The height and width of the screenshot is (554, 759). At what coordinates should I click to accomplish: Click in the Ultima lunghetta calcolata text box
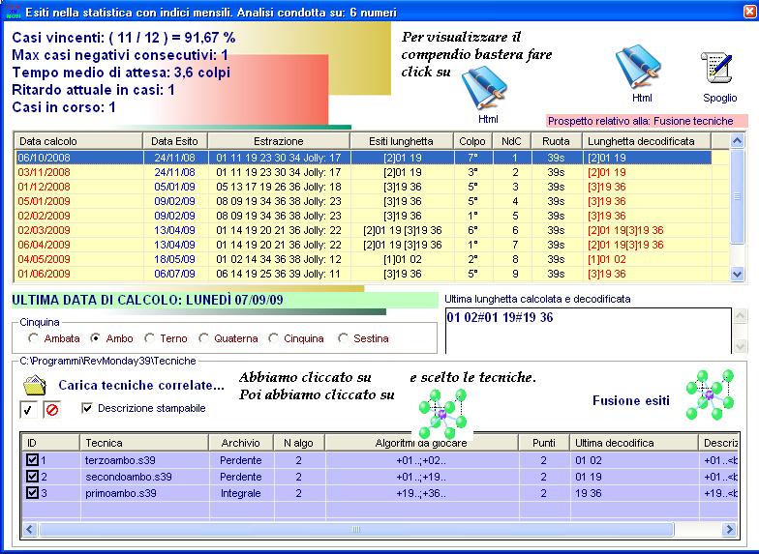tap(589, 331)
